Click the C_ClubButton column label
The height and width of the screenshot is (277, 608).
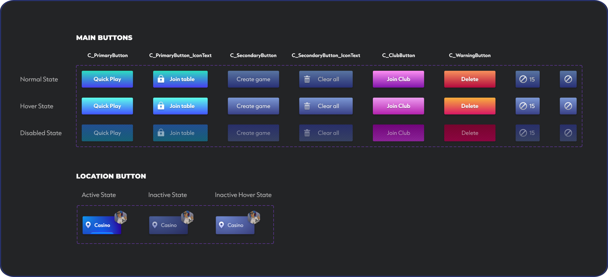399,55
